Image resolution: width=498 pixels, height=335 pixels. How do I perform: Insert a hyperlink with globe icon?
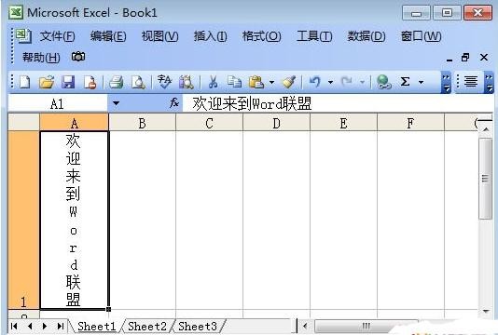pyautogui.click(x=383, y=82)
